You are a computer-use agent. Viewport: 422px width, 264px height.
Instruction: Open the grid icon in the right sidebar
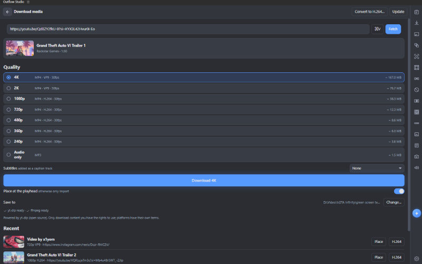[416, 112]
